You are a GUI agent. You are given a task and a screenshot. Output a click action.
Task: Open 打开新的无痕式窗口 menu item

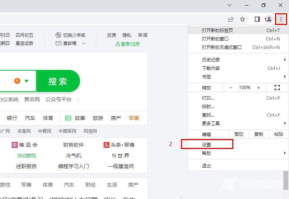[x=238, y=47]
